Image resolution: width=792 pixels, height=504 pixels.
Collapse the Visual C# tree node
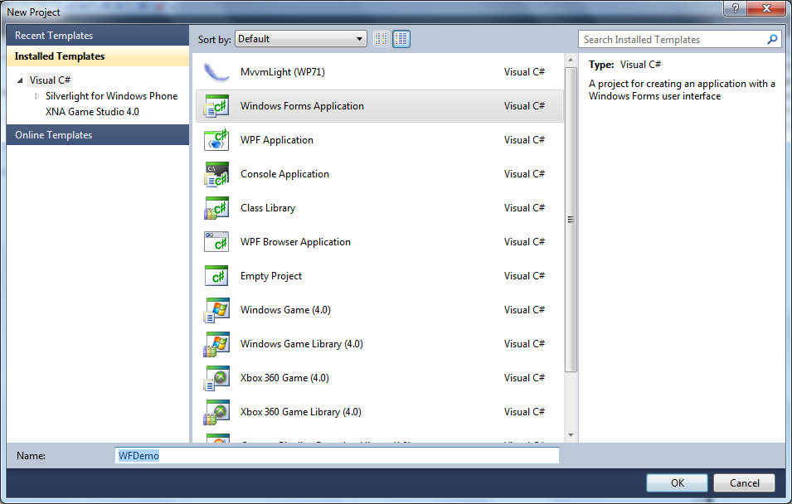pos(20,80)
